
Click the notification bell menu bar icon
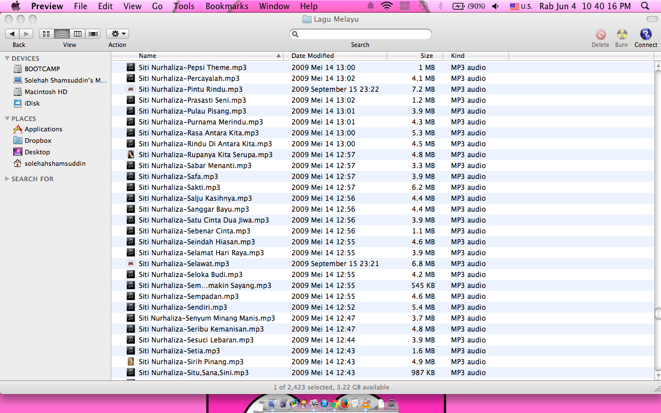(x=371, y=6)
